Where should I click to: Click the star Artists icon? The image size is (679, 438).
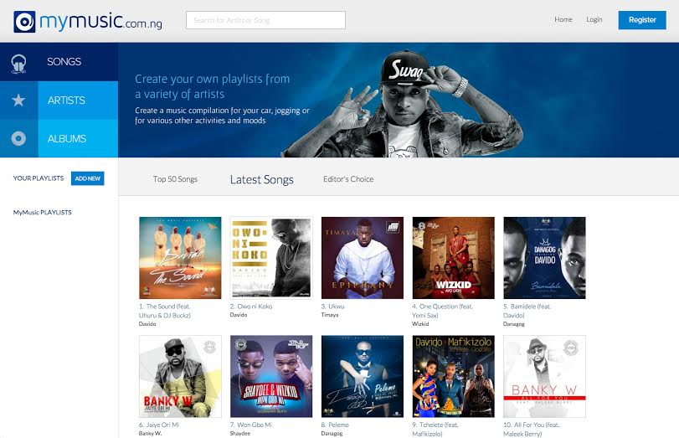[18, 100]
